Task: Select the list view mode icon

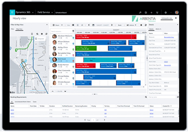Action: tap(73, 25)
